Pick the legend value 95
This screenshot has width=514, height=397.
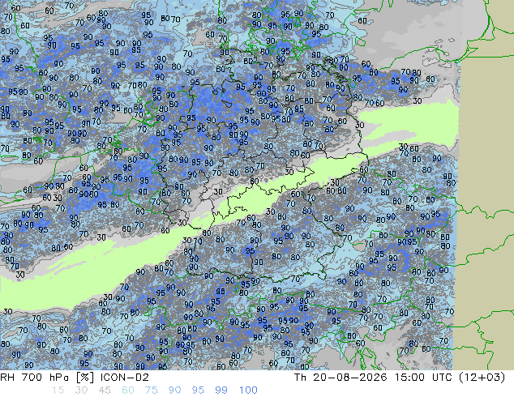click(198, 391)
